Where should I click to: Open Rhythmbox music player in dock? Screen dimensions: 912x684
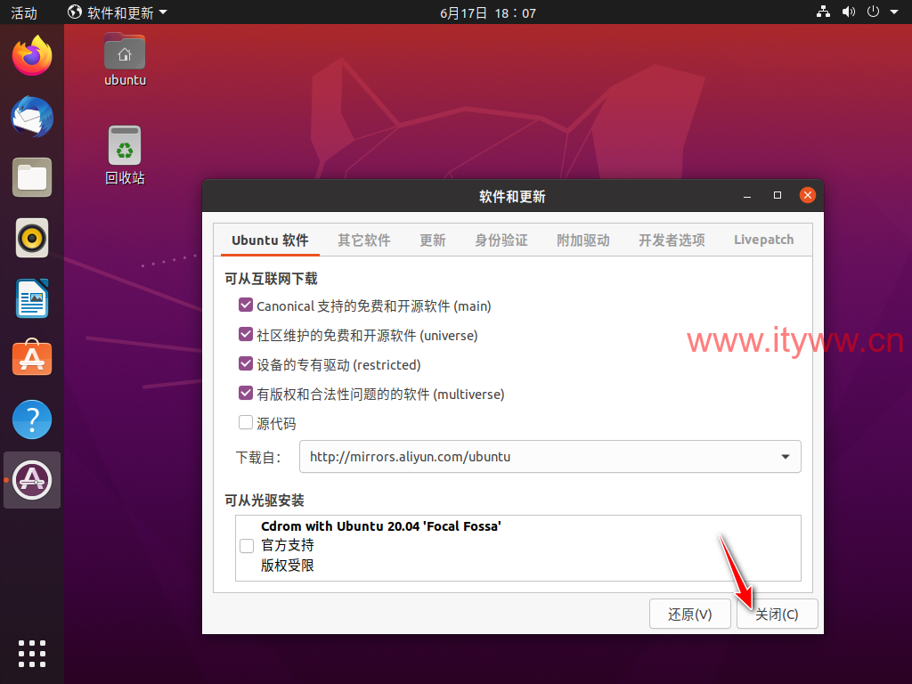pos(32,238)
